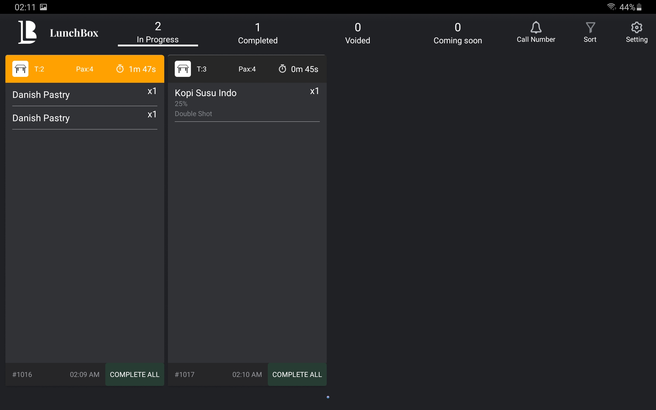656x410 pixels.
Task: Click the LunchBox logo icon
Action: (27, 32)
